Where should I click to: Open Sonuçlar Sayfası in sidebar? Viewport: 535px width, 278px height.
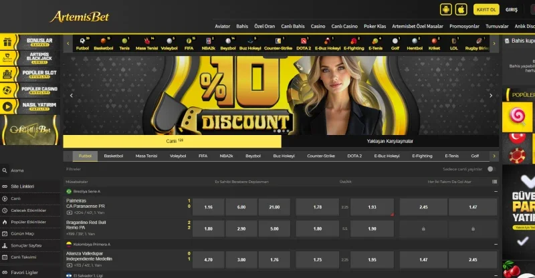coord(26,246)
